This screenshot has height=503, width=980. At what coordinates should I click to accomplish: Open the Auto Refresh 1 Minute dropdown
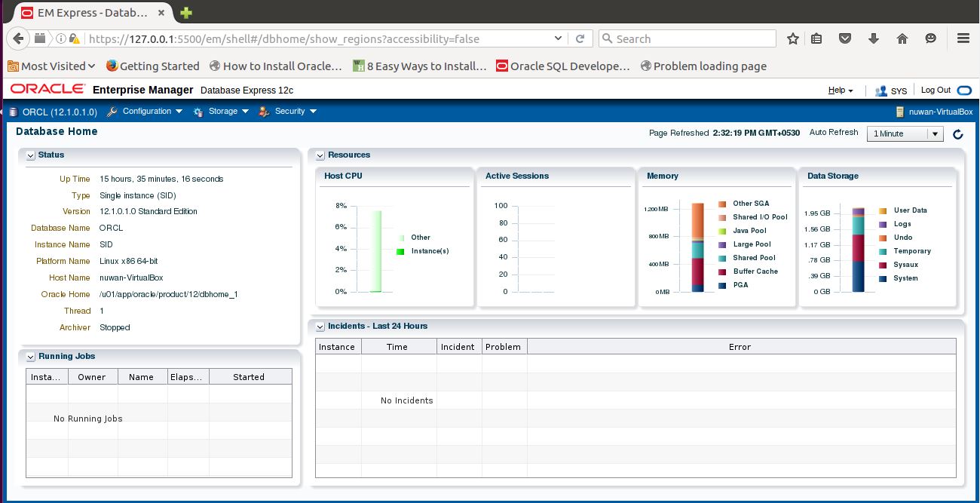pyautogui.click(x=905, y=134)
